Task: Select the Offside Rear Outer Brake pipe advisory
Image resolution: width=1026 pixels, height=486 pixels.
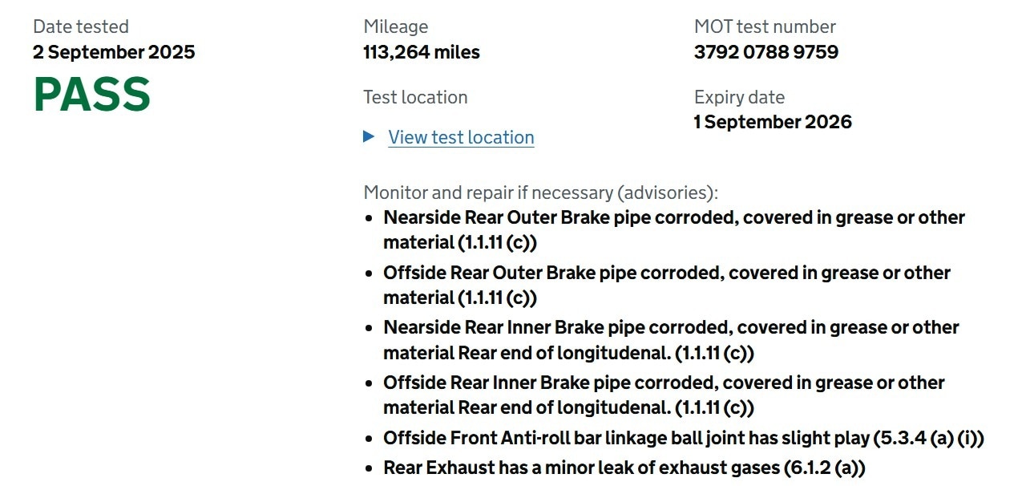Action: click(667, 285)
